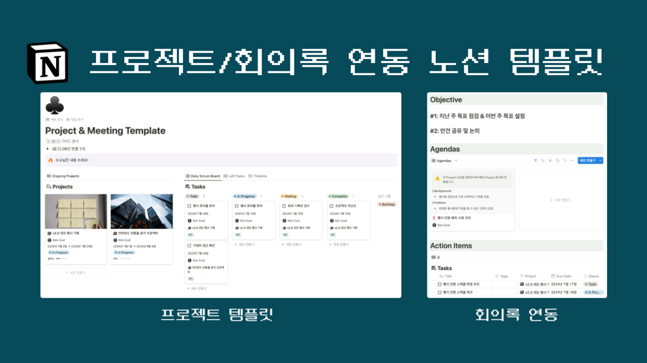This screenshot has height=363, width=647.
Task: Click the Title column header
Action: tap(445, 276)
